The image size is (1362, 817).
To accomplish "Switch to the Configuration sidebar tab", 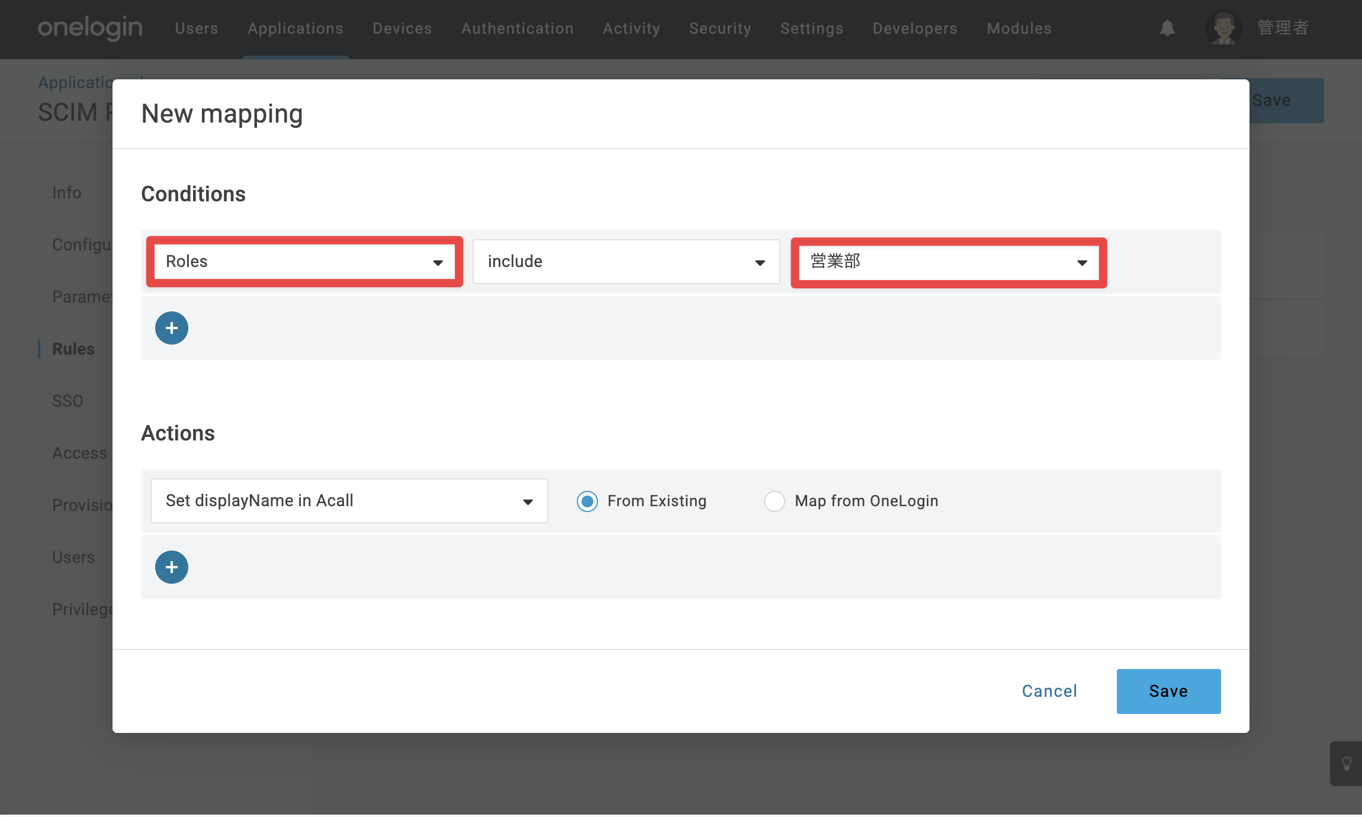I will (82, 245).
